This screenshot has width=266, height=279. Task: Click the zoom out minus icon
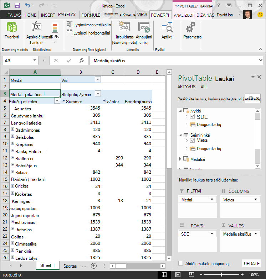pos(201,275)
